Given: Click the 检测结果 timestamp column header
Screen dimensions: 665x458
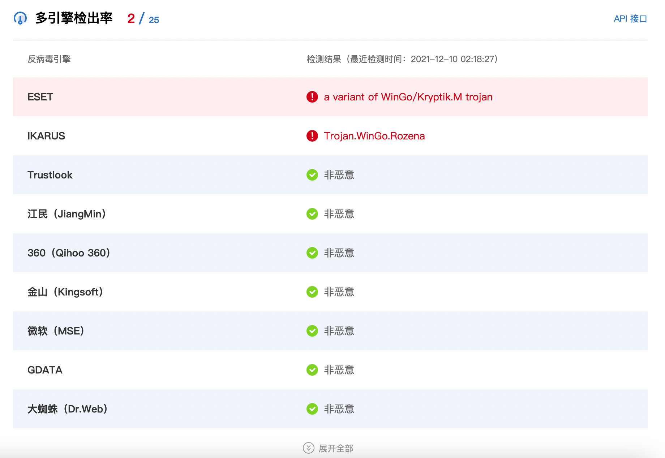Looking at the screenshot, I should [402, 59].
